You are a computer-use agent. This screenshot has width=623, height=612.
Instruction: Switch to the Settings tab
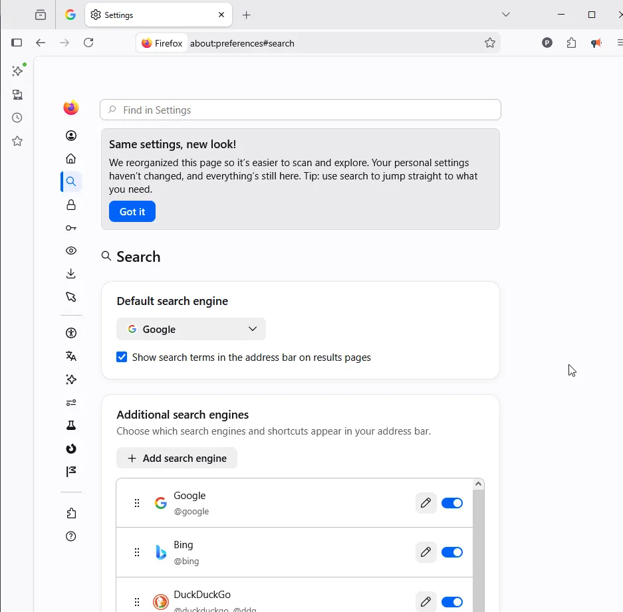pyautogui.click(x=158, y=15)
